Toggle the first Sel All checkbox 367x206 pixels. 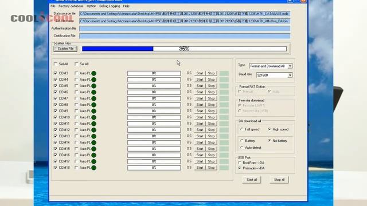[x=56, y=64]
